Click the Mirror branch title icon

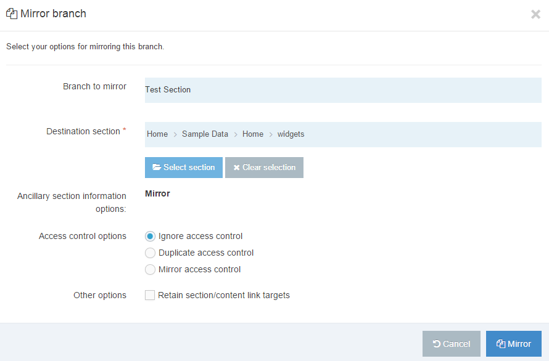coord(11,14)
